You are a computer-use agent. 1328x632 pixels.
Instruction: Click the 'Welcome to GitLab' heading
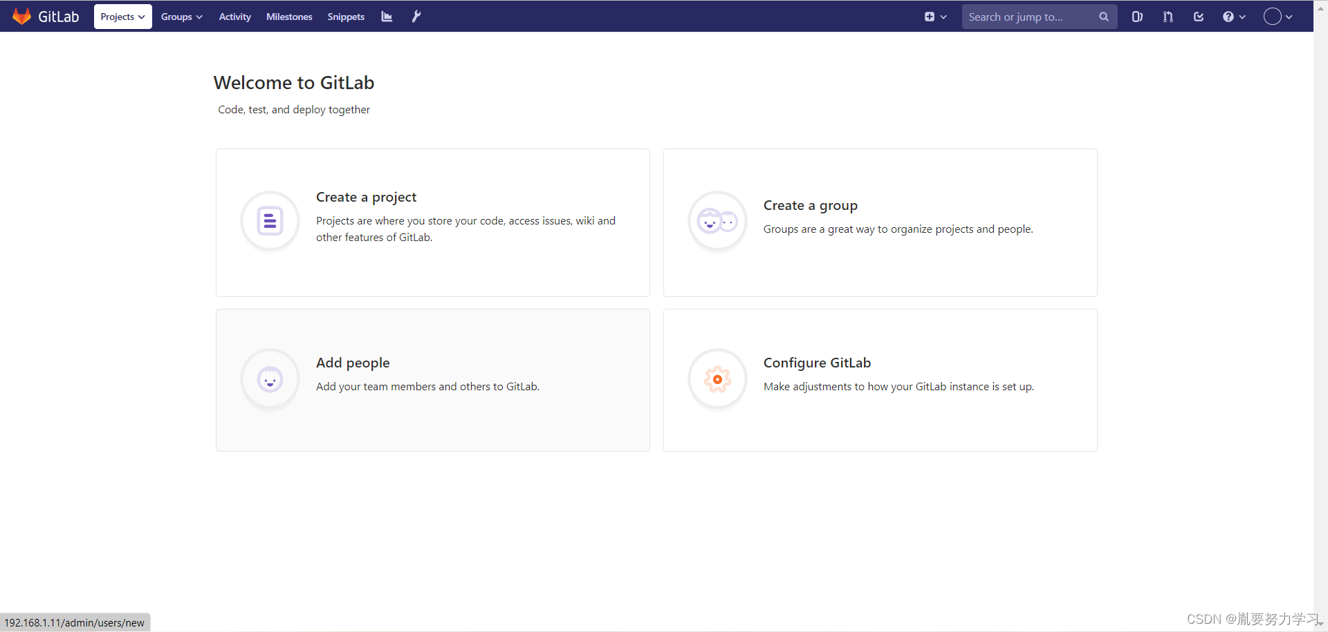[x=294, y=83]
